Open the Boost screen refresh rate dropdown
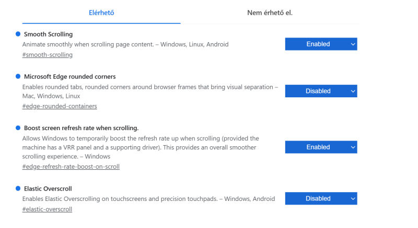418x228 pixels. point(321,147)
